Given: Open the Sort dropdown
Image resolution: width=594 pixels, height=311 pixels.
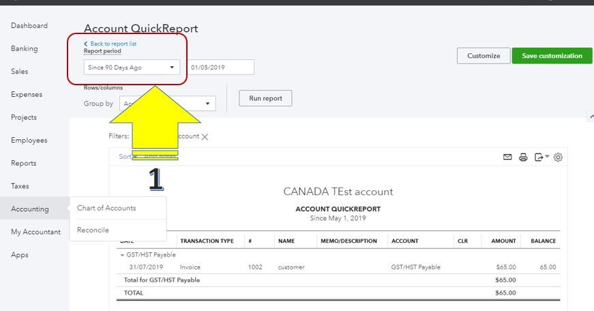Looking at the screenshot, I should pyautogui.click(x=128, y=156).
